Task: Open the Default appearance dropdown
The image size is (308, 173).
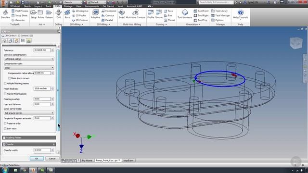Action: pos(97,2)
